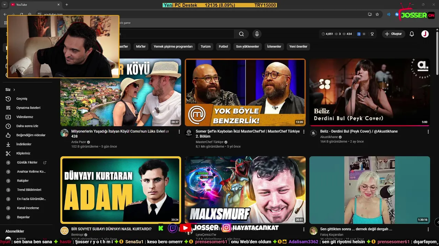This screenshot has width=439, height=246.
Task: Reload the page
Action: tap(21, 14)
